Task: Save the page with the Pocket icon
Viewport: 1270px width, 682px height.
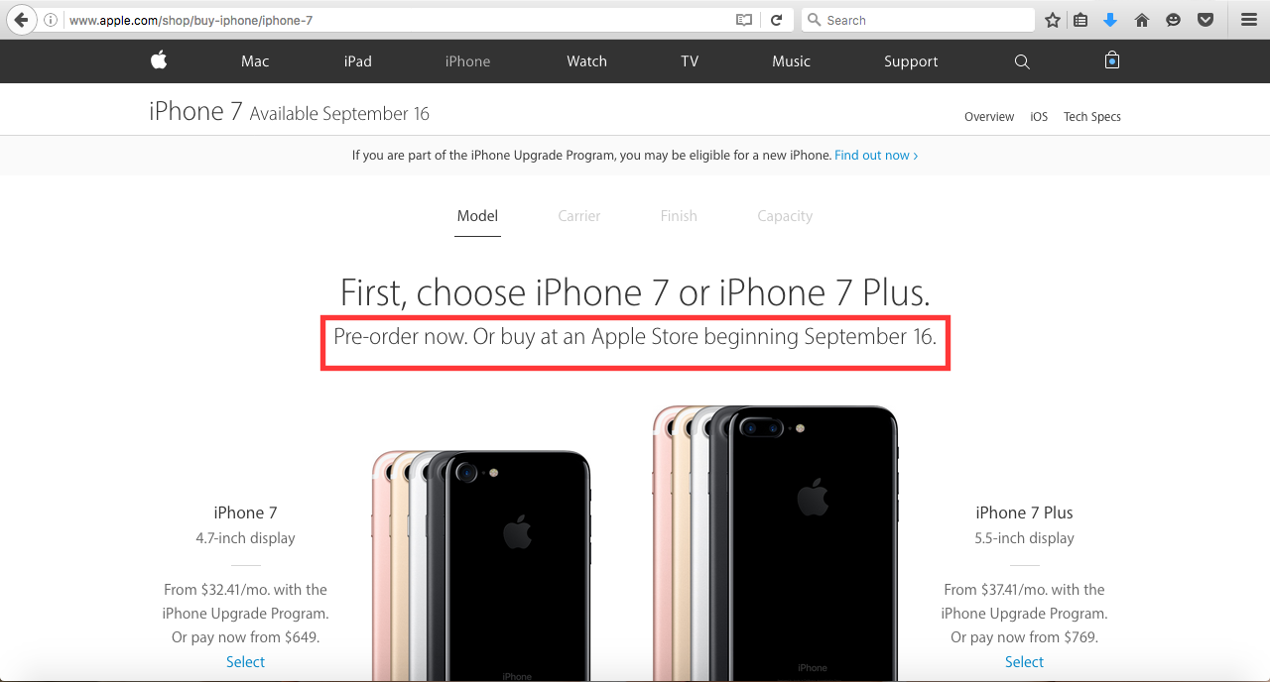Action: point(1206,20)
